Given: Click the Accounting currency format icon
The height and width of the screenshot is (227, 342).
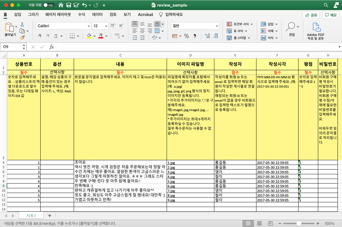Looking at the screenshot, I should (175, 36).
